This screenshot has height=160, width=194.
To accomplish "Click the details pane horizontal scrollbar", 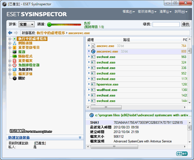I will point(114,147).
